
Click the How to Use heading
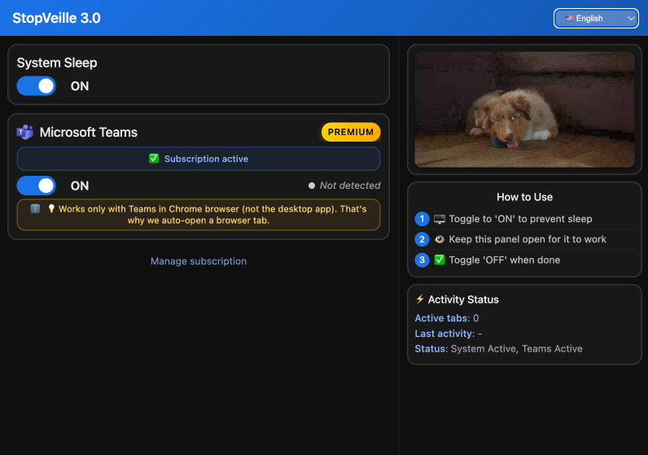(524, 197)
